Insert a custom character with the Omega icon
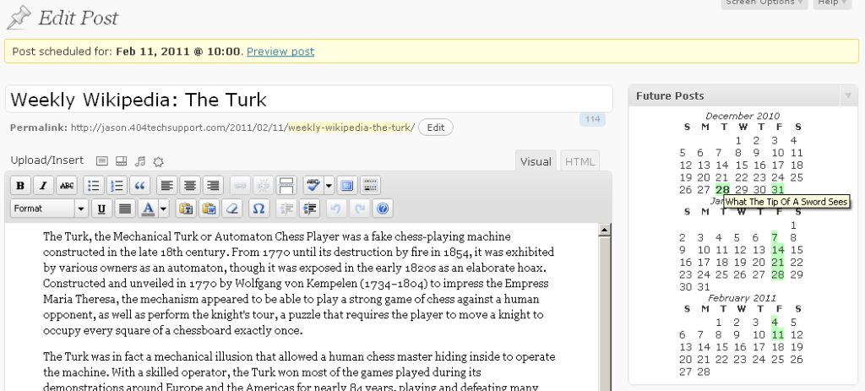 [x=259, y=209]
